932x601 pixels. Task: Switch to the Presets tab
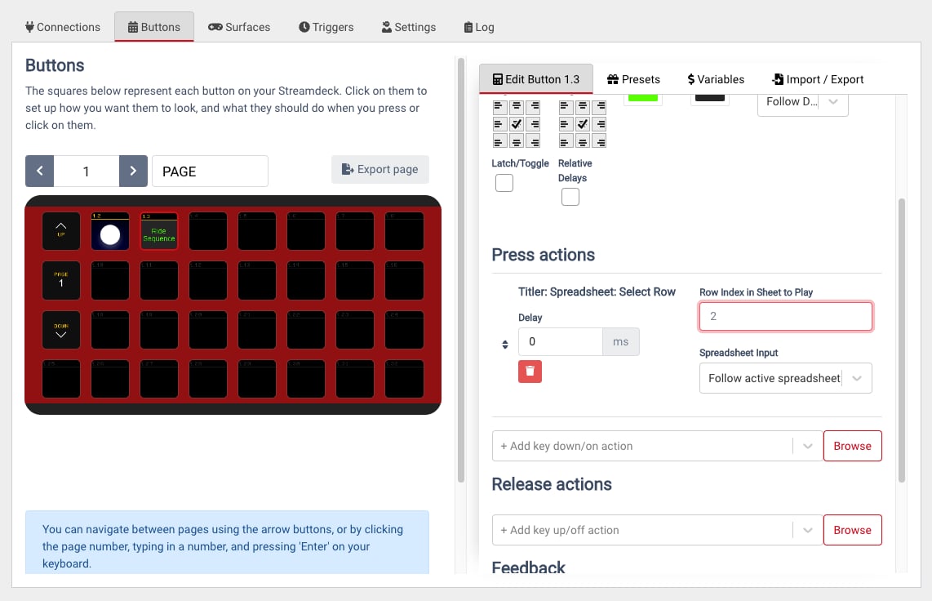coord(633,79)
